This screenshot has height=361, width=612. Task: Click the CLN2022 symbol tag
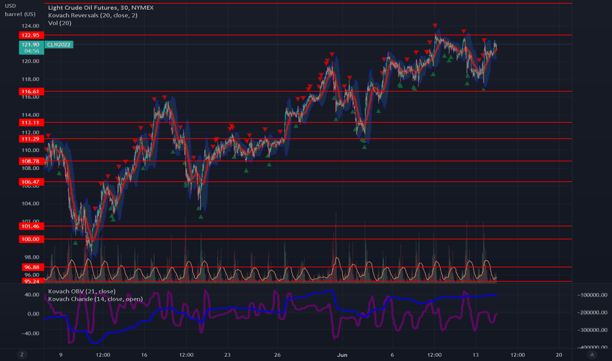(58, 45)
